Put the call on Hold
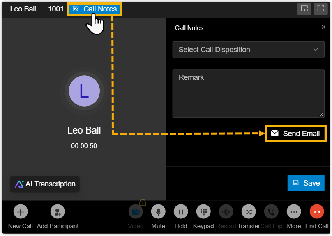332x236 pixels. click(181, 212)
